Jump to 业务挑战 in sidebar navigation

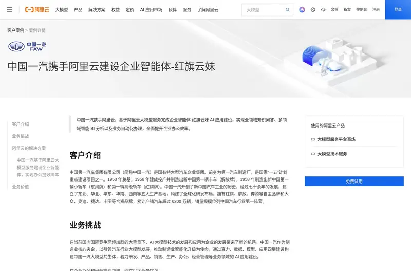pos(21,136)
